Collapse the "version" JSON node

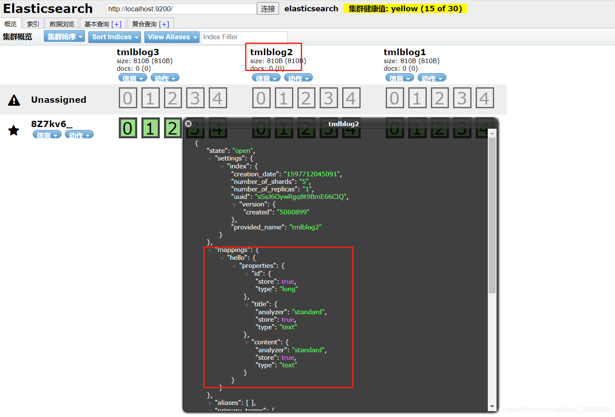234,205
